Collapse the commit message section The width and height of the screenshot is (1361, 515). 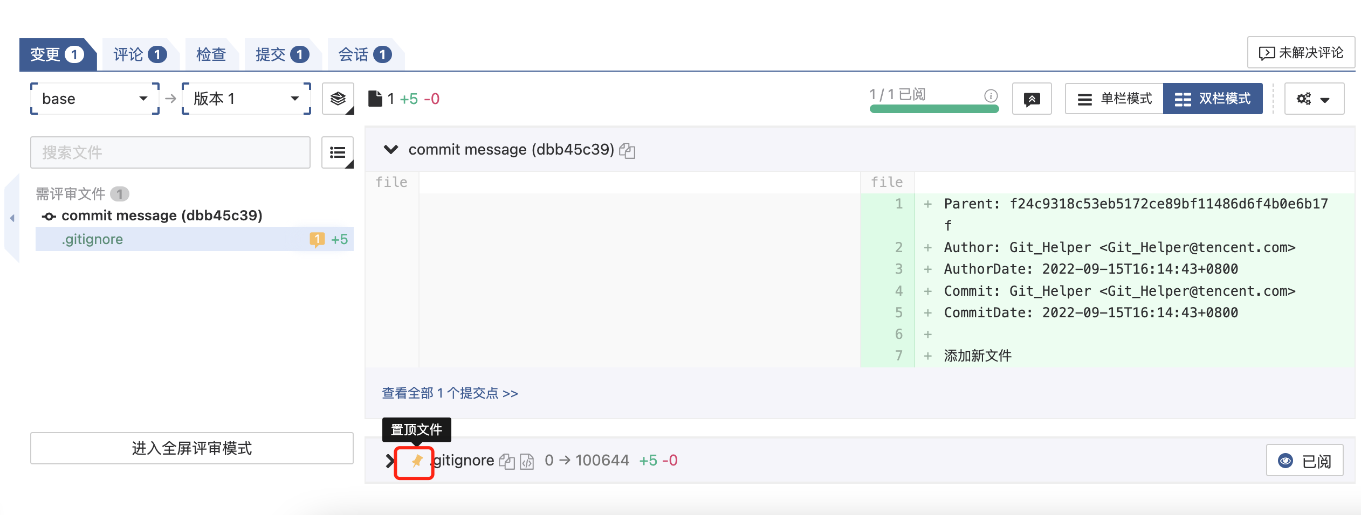pyautogui.click(x=390, y=149)
